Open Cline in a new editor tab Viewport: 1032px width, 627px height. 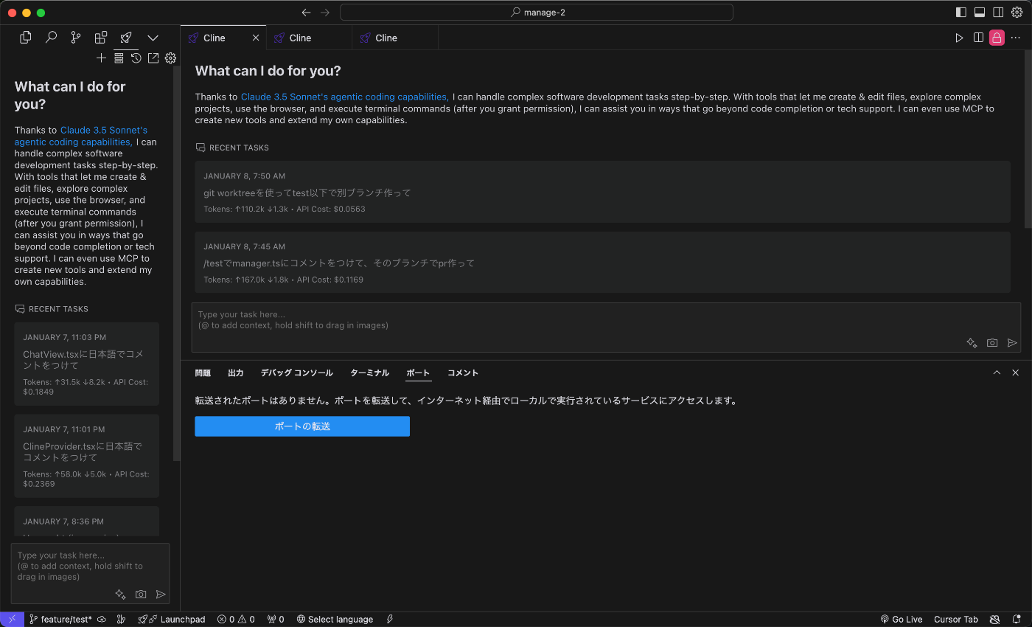pos(153,58)
